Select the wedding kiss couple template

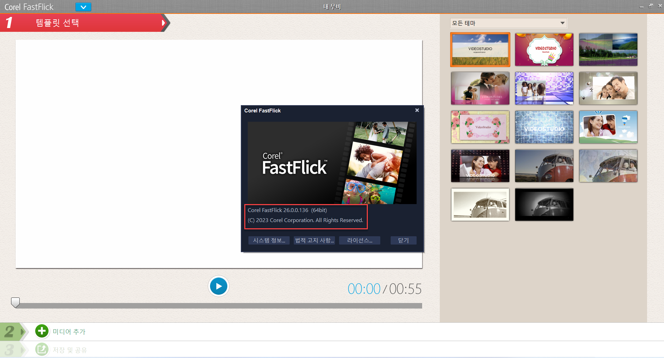(480, 88)
